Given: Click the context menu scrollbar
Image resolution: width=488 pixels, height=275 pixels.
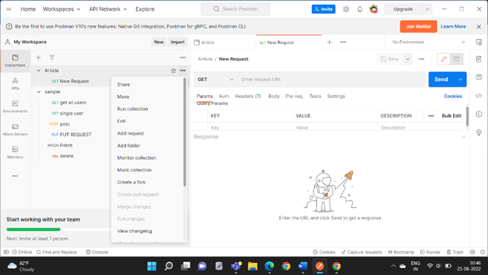Looking at the screenshot, I should (184, 132).
